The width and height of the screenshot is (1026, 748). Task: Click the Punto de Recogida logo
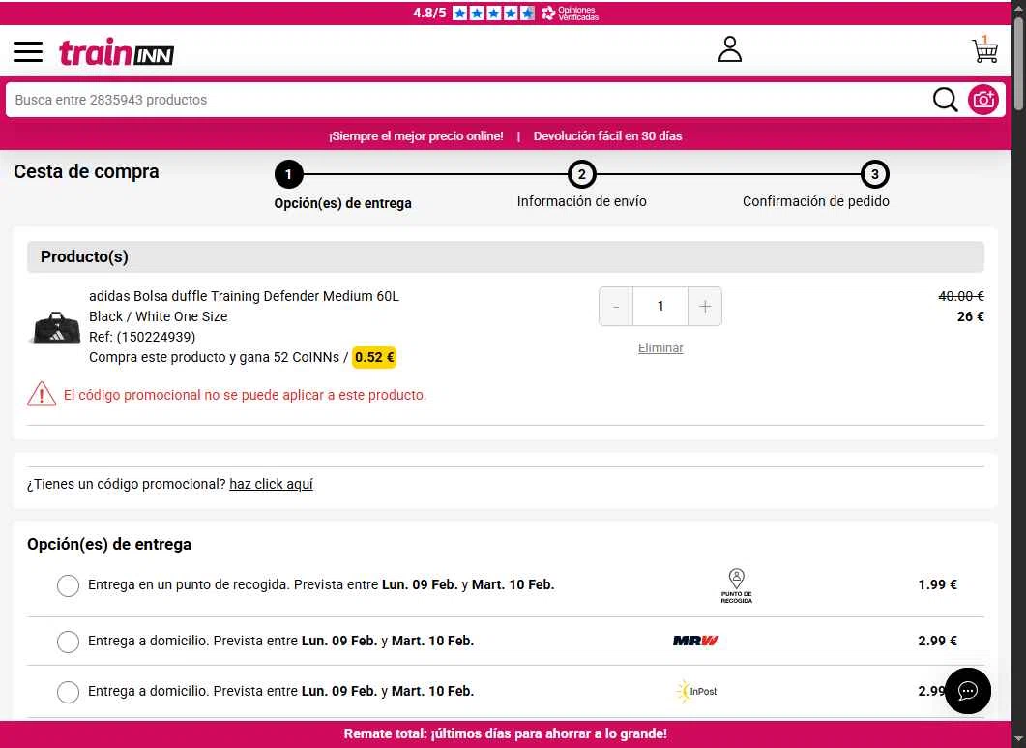pyautogui.click(x=736, y=585)
